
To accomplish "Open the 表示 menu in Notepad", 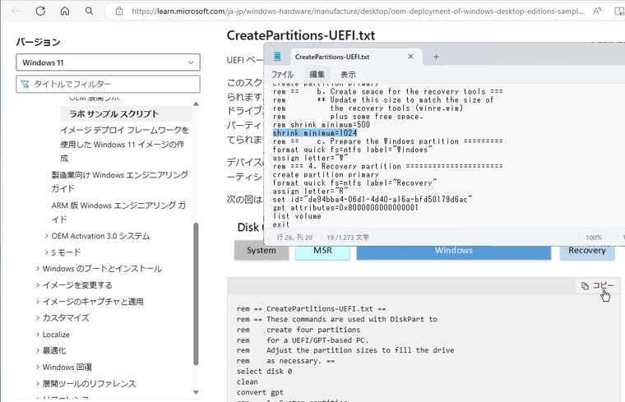I will pos(348,74).
